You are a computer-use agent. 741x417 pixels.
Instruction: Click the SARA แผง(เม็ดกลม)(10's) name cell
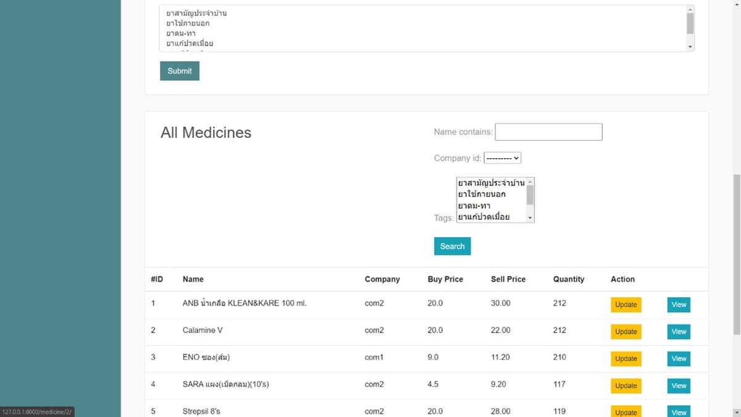[226, 384]
